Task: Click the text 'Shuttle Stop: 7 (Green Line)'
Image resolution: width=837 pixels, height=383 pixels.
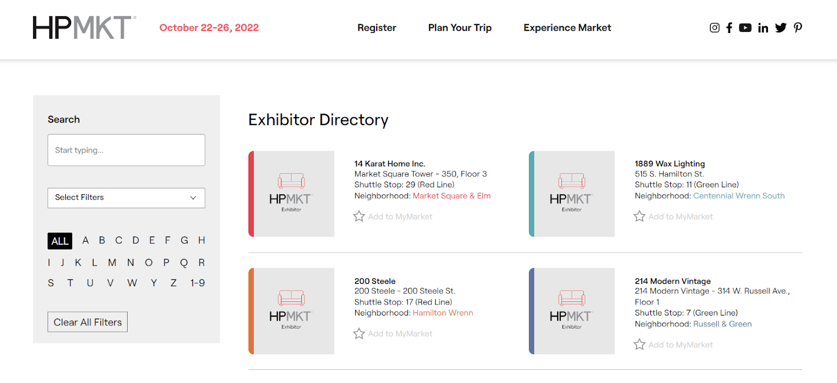Action: 686,313
